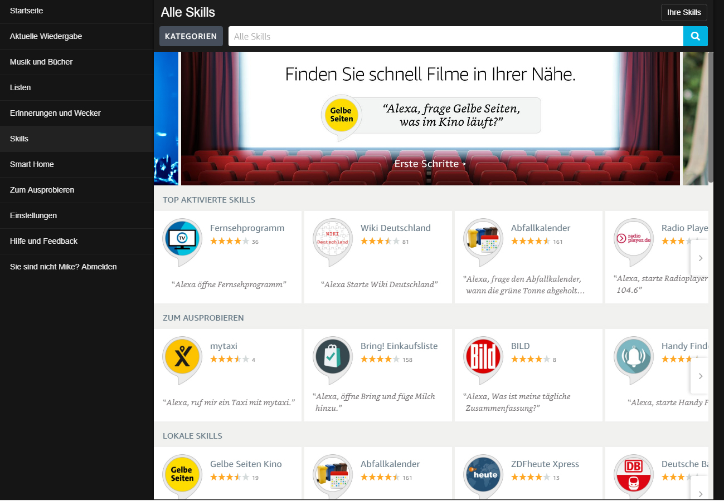Show next Top Aktivierte Skills with arrow
This screenshot has height=501, width=724.
700,258
